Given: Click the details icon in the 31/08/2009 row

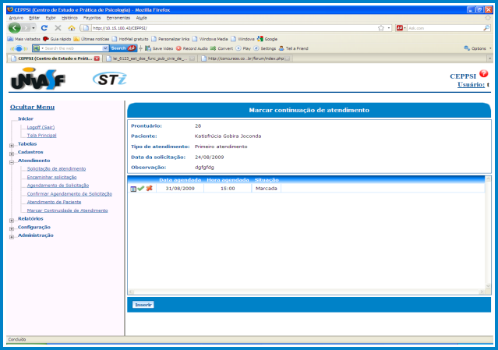Looking at the screenshot, I should (x=133, y=189).
